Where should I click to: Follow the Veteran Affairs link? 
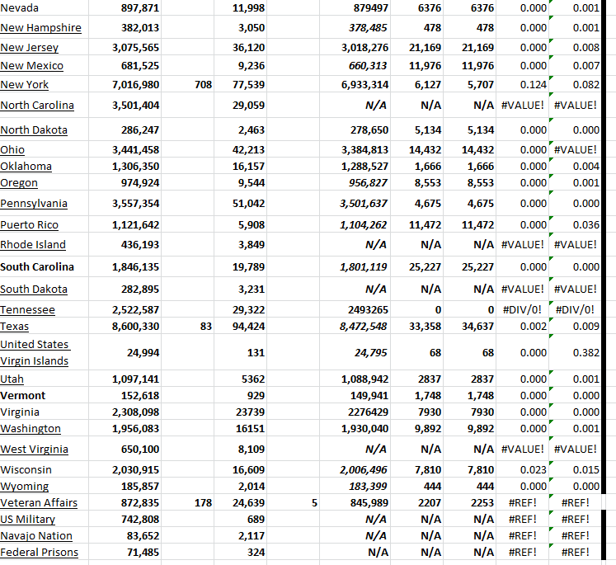point(39,502)
